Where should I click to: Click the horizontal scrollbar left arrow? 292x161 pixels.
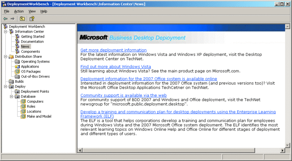(x=80, y=150)
